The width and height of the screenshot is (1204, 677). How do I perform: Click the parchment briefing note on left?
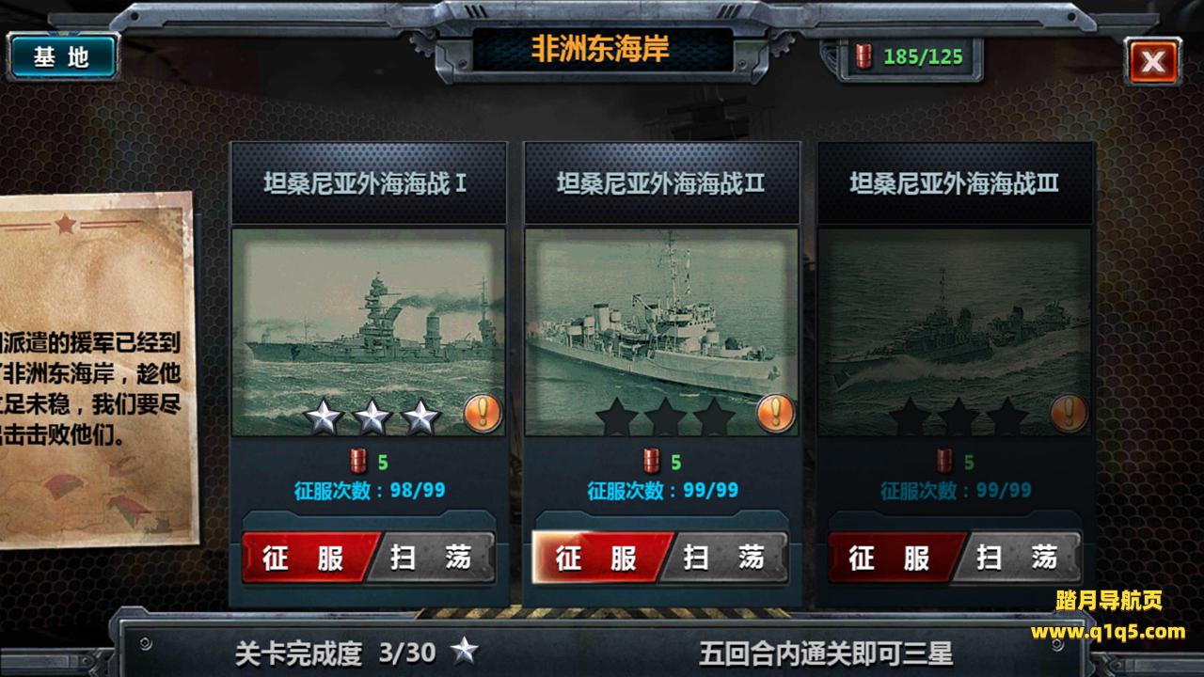[94, 370]
